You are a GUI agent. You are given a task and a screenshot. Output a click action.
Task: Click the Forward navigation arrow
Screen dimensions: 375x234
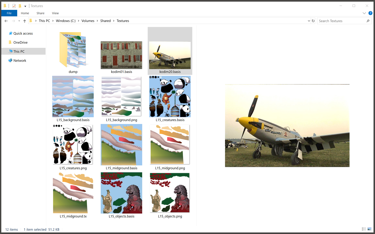(x=13, y=21)
